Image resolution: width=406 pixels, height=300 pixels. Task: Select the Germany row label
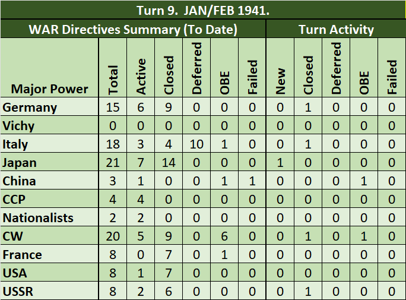(x=30, y=108)
